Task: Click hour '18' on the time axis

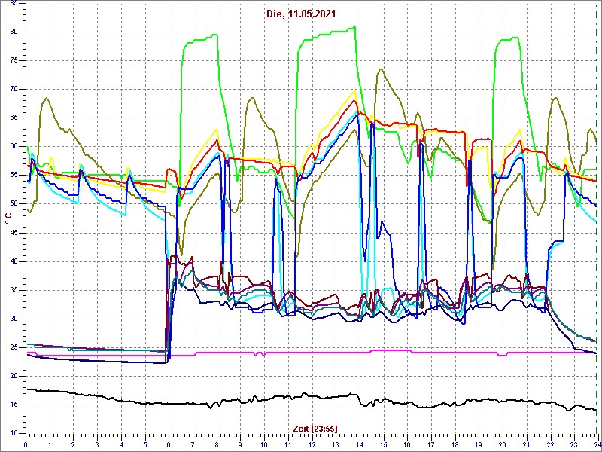Action: pyautogui.click(x=455, y=446)
